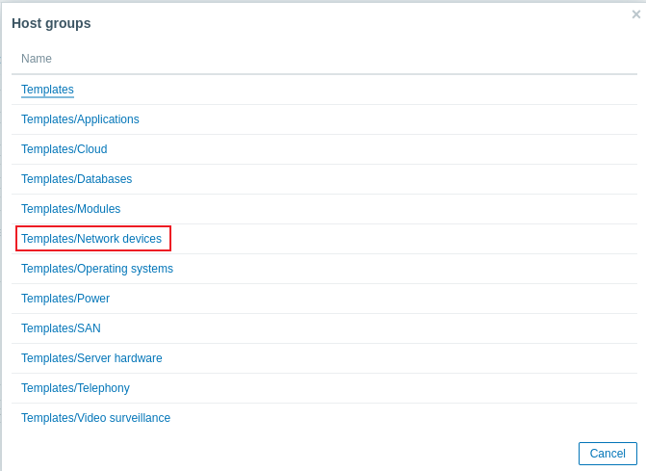Choose the Templates/Modules group
The height and width of the screenshot is (471, 646).
[70, 209]
